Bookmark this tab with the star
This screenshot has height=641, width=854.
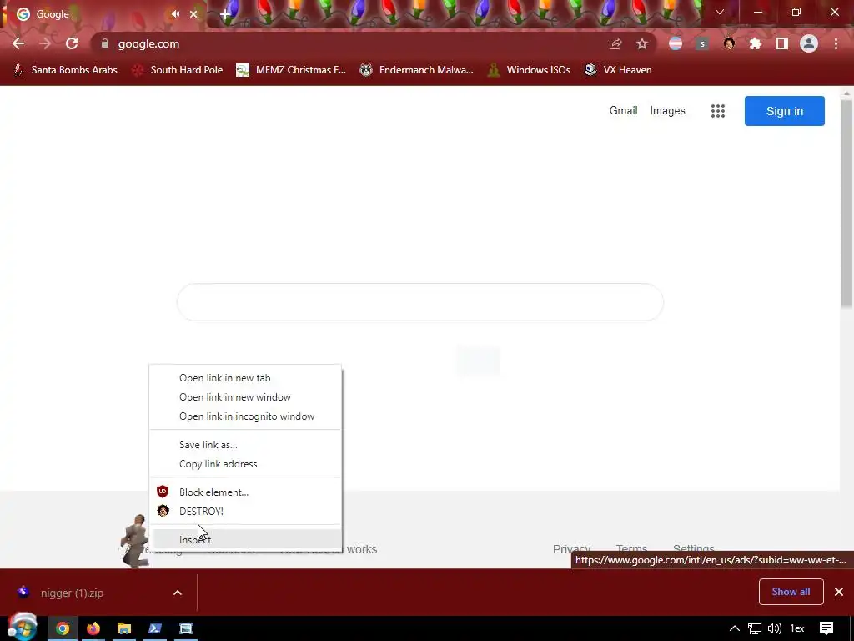642,43
